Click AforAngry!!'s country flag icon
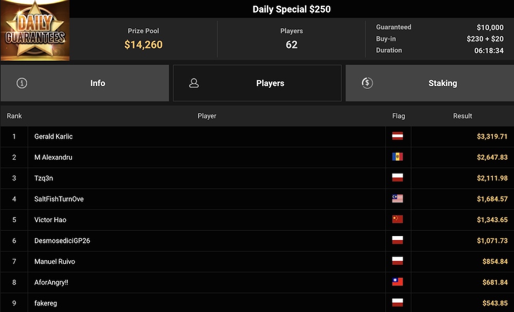The width and height of the screenshot is (514, 312). (x=397, y=282)
